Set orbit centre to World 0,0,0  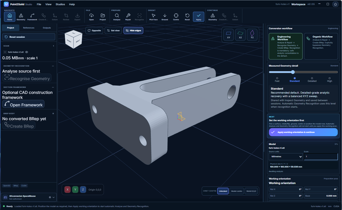point(251,191)
